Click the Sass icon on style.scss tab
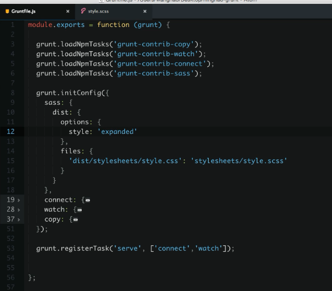Screen dimensions: 332x291 point(83,11)
